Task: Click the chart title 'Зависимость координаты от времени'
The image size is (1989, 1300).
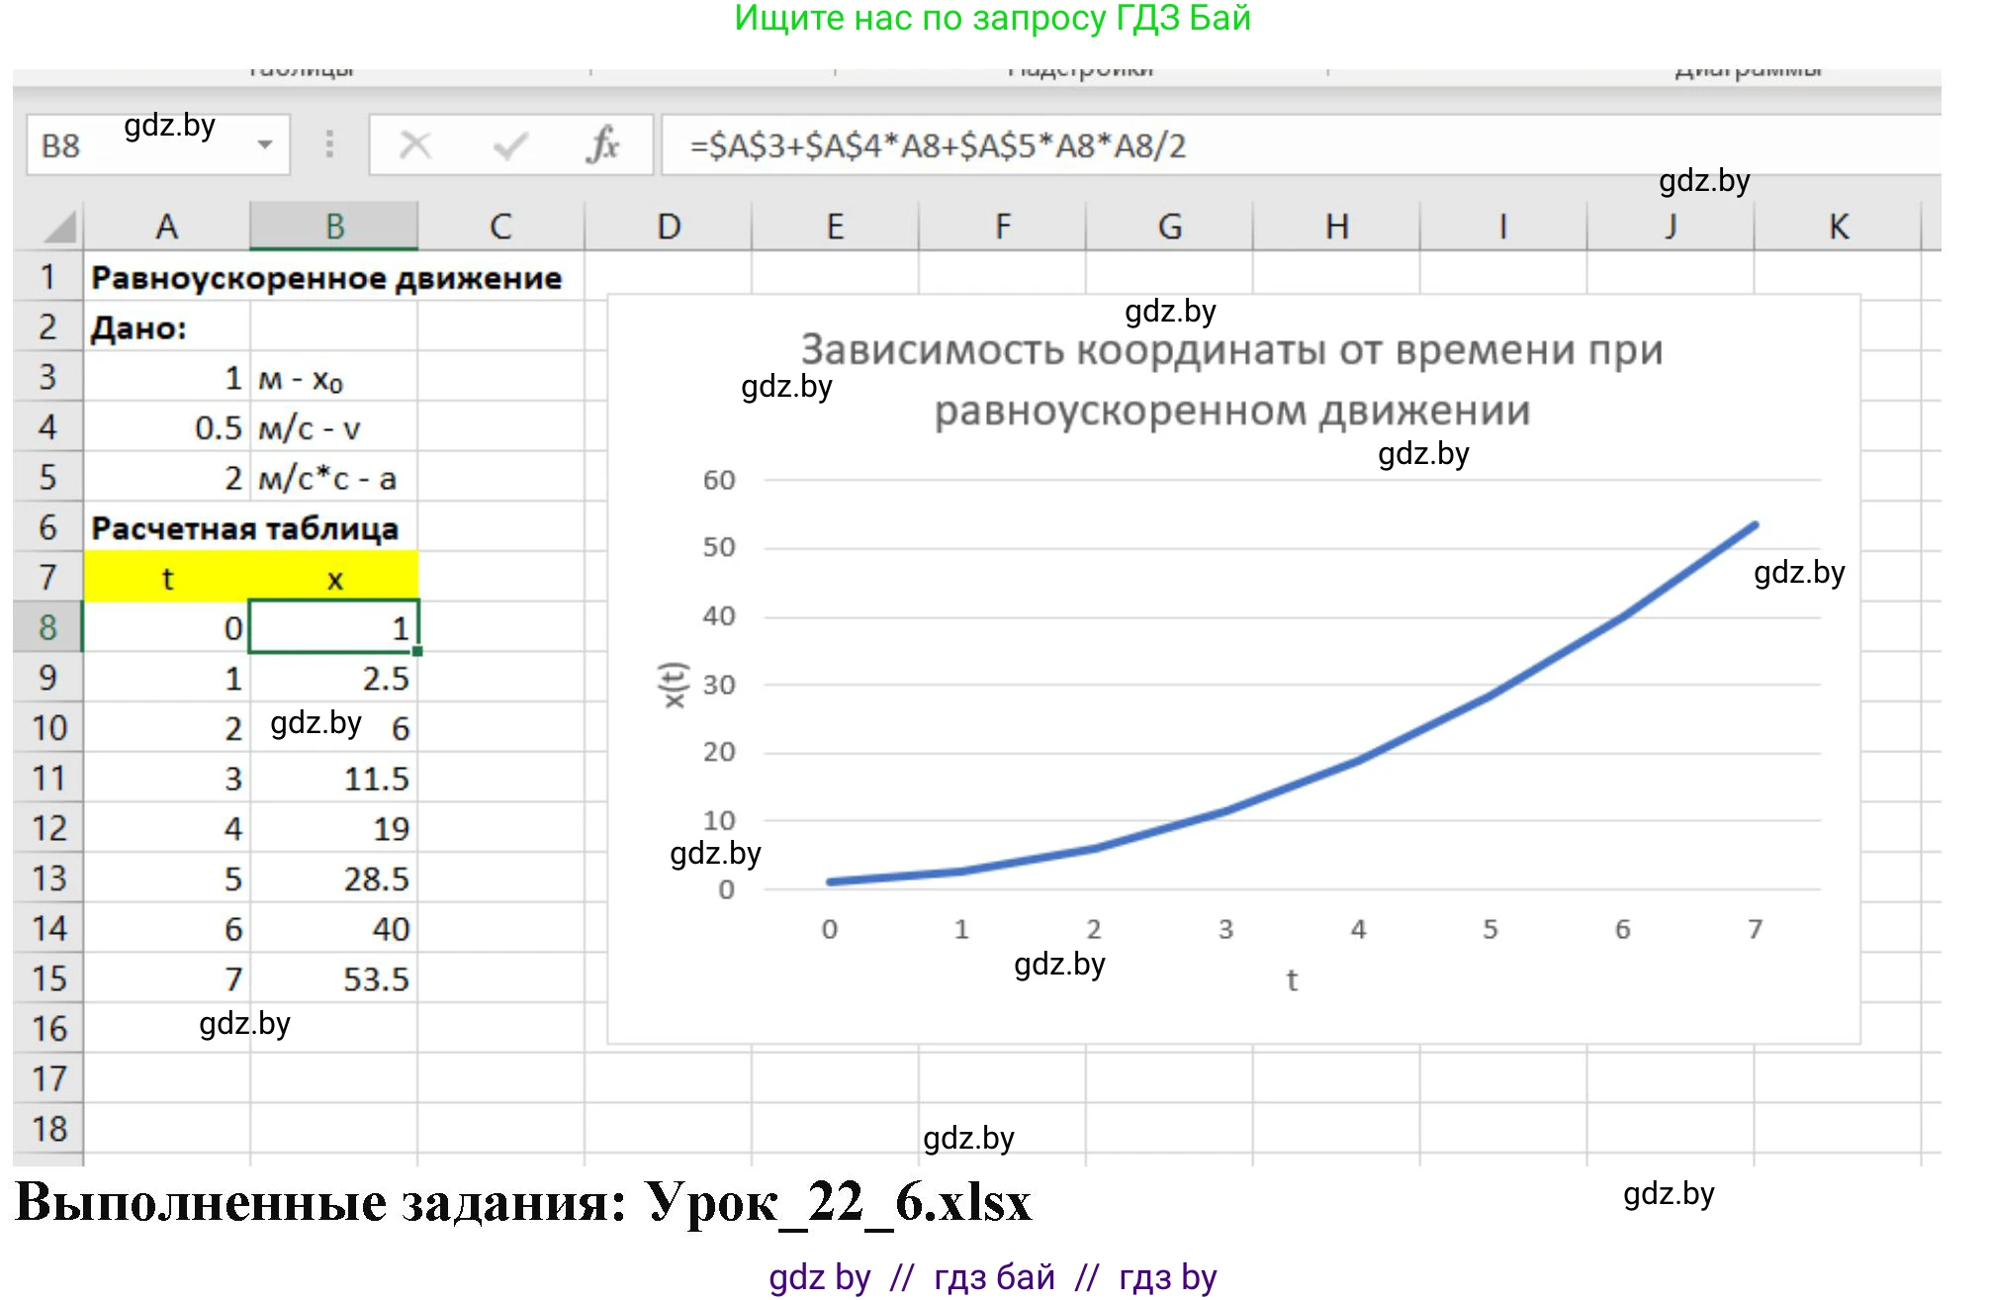Action: 1231,380
